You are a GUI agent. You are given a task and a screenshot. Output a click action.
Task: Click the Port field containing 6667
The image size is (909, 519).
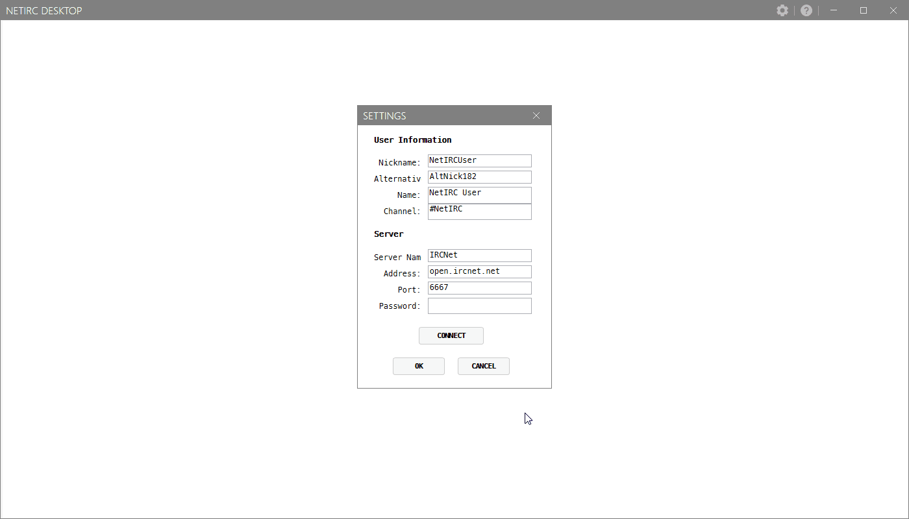click(480, 288)
